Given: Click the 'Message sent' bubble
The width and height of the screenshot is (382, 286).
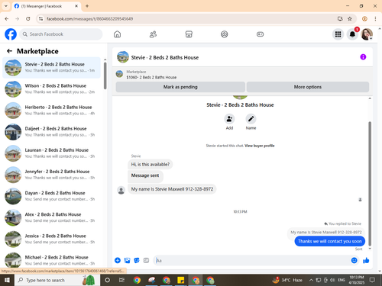Looking at the screenshot, I should pos(145,175).
